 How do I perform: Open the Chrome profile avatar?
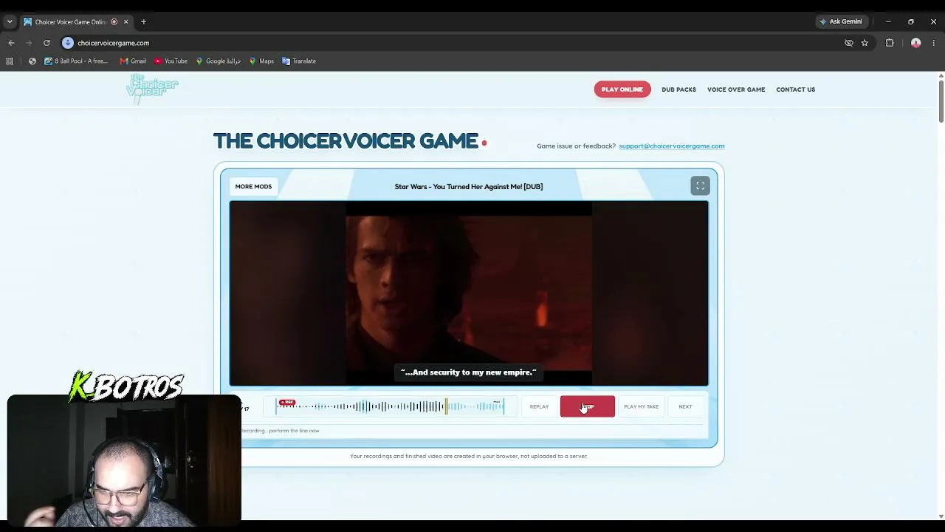click(916, 43)
